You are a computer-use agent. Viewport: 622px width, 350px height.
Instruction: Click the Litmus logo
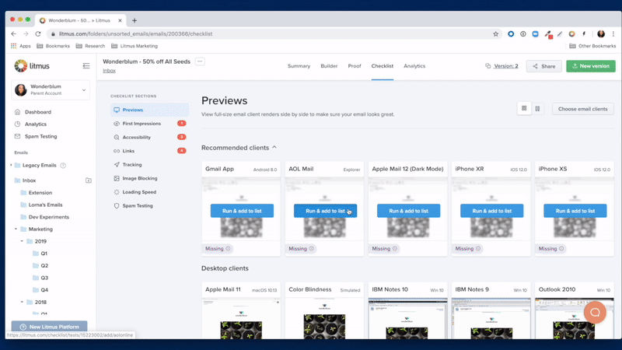point(32,66)
